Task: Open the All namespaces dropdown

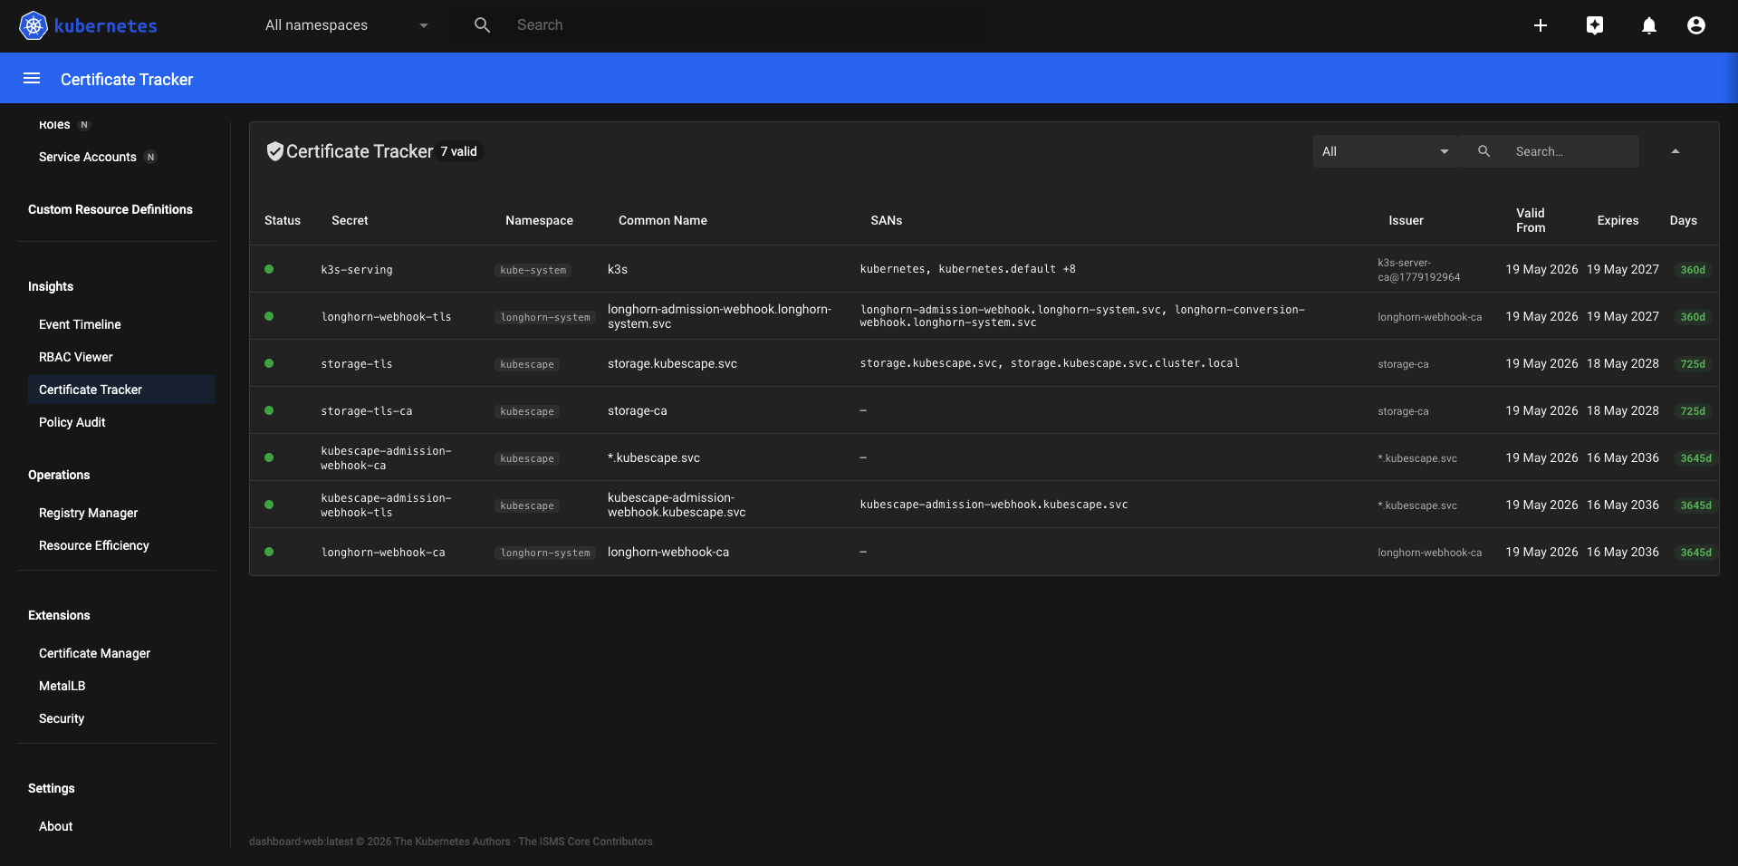Action: 346,25
